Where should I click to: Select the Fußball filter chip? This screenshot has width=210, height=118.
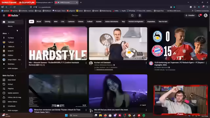(x=90, y=22)
